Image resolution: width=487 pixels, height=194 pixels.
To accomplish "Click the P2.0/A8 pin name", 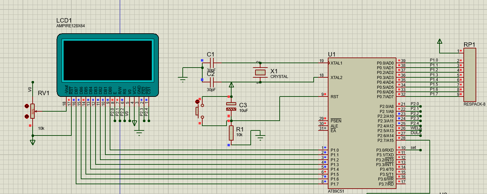I will (386, 106).
